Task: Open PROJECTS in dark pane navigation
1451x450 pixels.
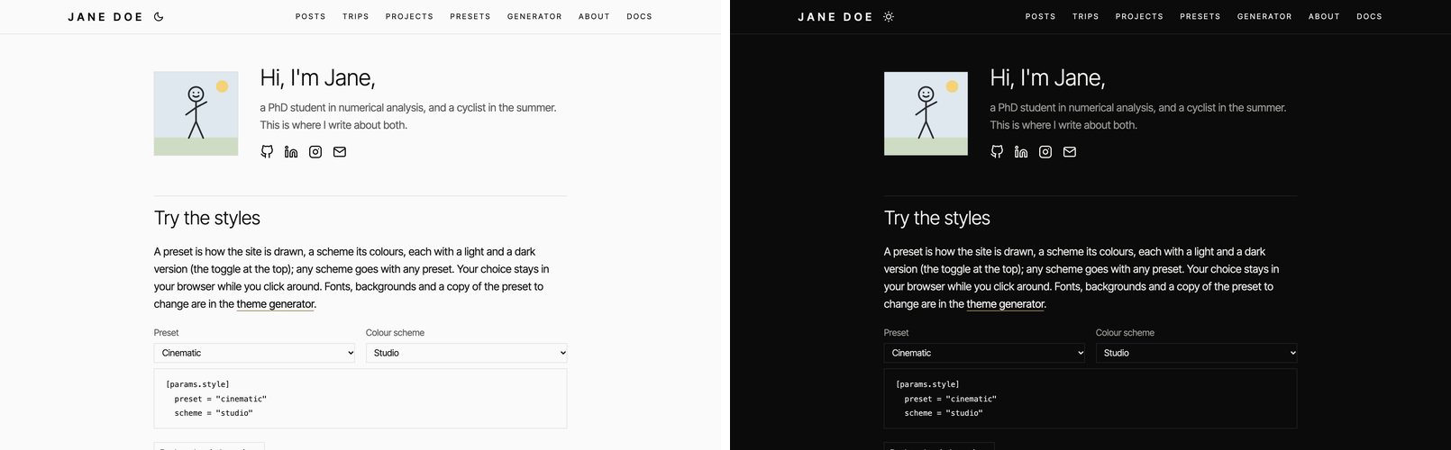Action: (1139, 16)
